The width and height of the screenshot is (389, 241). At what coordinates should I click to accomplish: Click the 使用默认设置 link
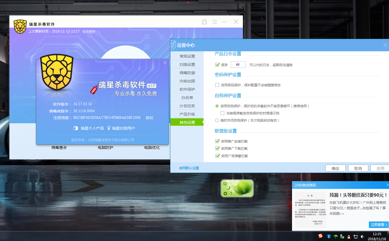189,168
